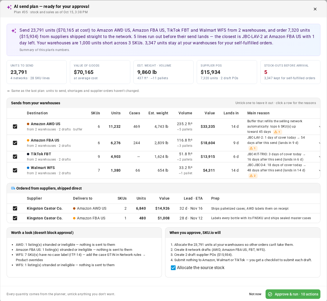Click the blue dot beside Walmart WFS
Viewport: 327px width, 301px height.
point(28,168)
